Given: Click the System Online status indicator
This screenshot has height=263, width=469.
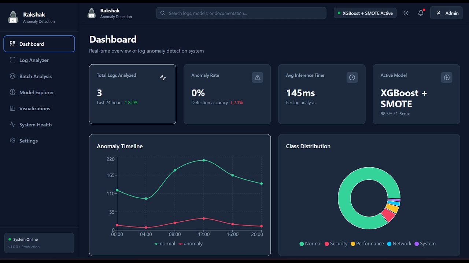Looking at the screenshot, I should pos(23,239).
